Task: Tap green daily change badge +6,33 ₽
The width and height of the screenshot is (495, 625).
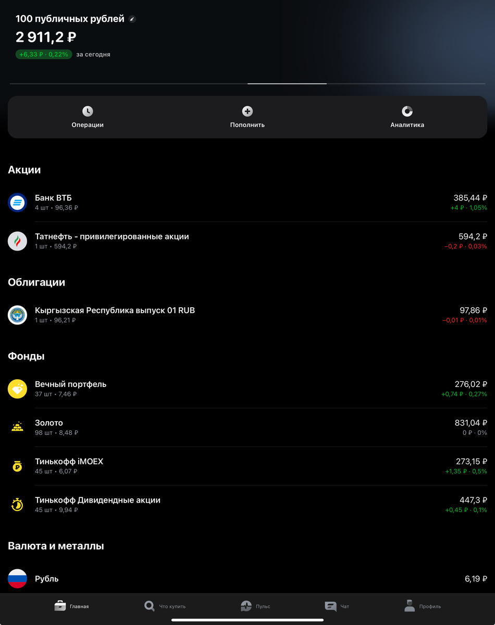Action: (x=44, y=54)
